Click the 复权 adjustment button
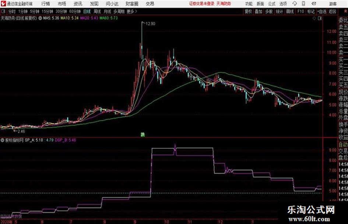The height and width of the screenshot is (224, 348). pyautogui.click(x=248, y=11)
